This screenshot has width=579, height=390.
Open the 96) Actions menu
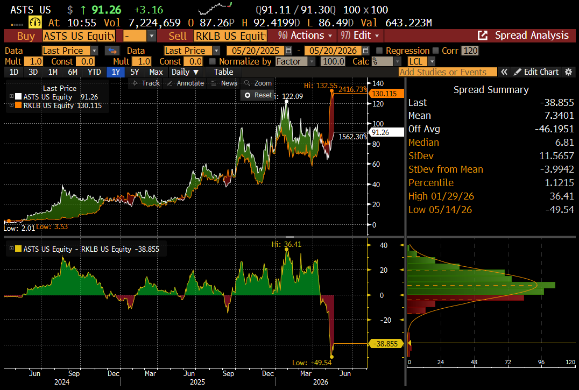click(305, 36)
